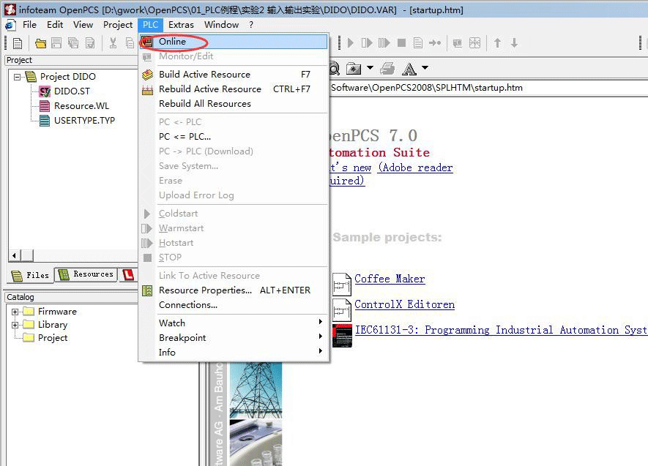Collapse the Project DIDO tree node

pos(15,77)
